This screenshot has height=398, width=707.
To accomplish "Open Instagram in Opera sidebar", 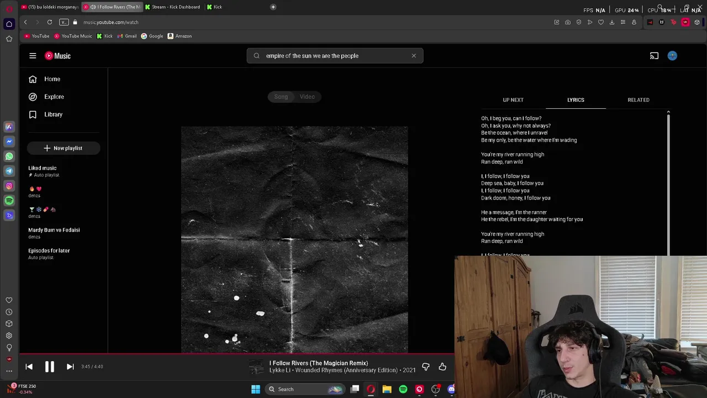I will (9, 186).
